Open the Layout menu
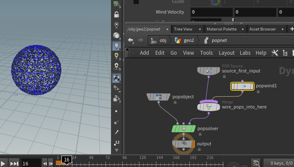The height and width of the screenshot is (167, 294). [227, 53]
